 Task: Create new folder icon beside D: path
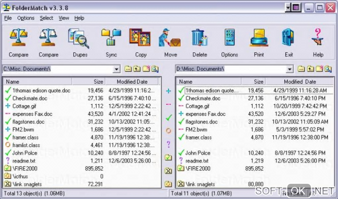point(319,69)
